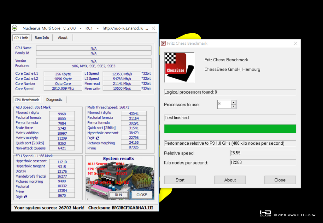
Task: Click ALU Factorial formula value 8000
Action: coord(62,119)
